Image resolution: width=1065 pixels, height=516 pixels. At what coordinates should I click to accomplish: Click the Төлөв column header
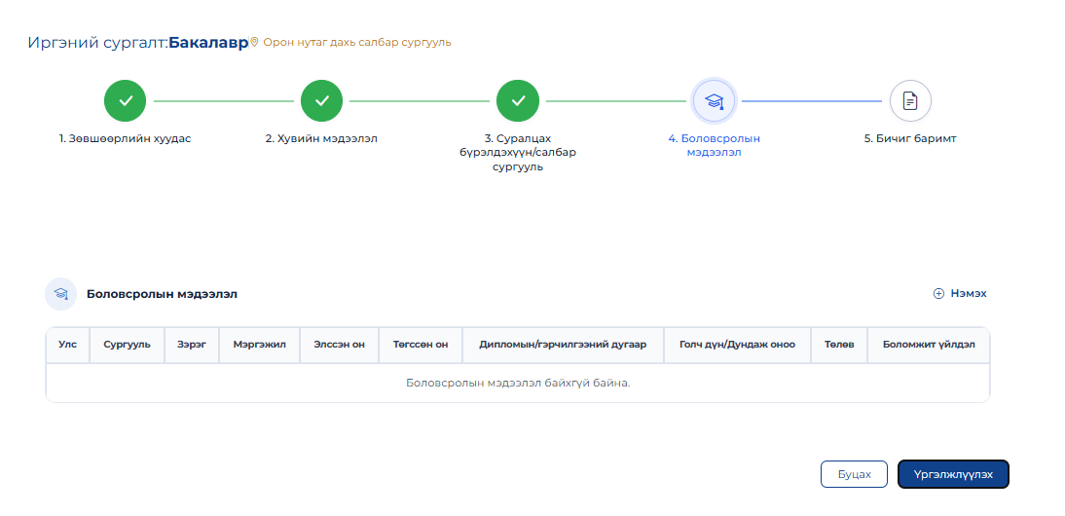[x=839, y=345]
